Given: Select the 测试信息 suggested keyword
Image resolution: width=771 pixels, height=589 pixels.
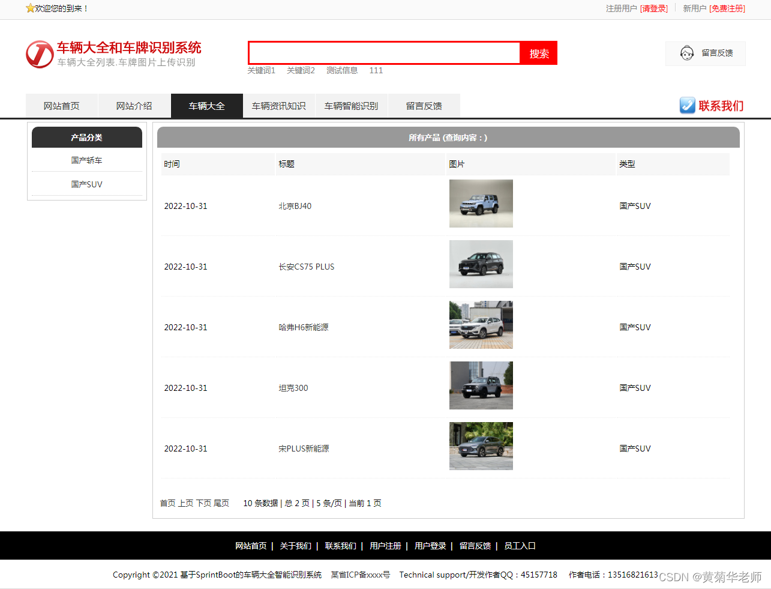Looking at the screenshot, I should click(x=342, y=70).
